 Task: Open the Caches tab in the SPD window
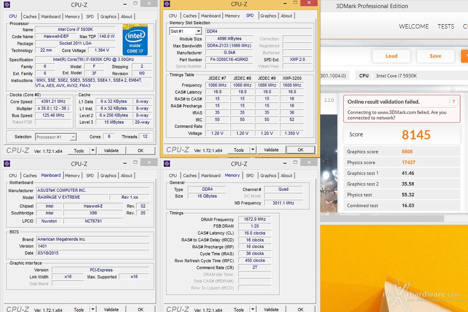tap(190, 16)
